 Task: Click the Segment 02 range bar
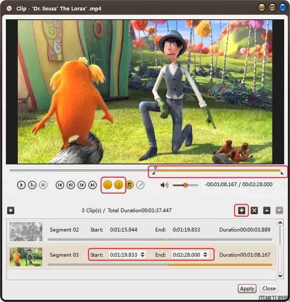tap(160, 239)
